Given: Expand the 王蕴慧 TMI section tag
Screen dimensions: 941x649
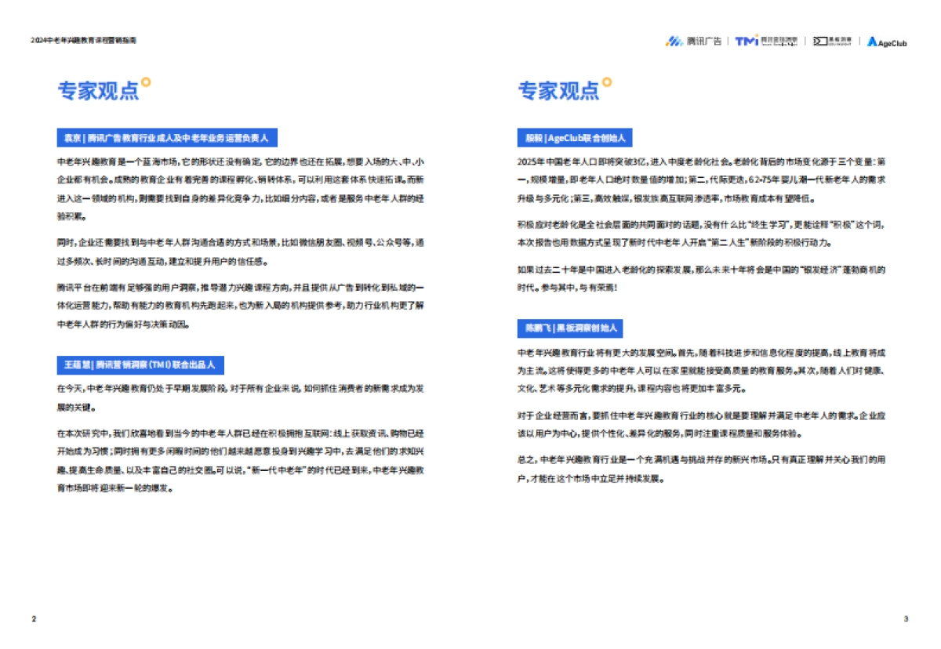Looking at the screenshot, I should click(141, 364).
